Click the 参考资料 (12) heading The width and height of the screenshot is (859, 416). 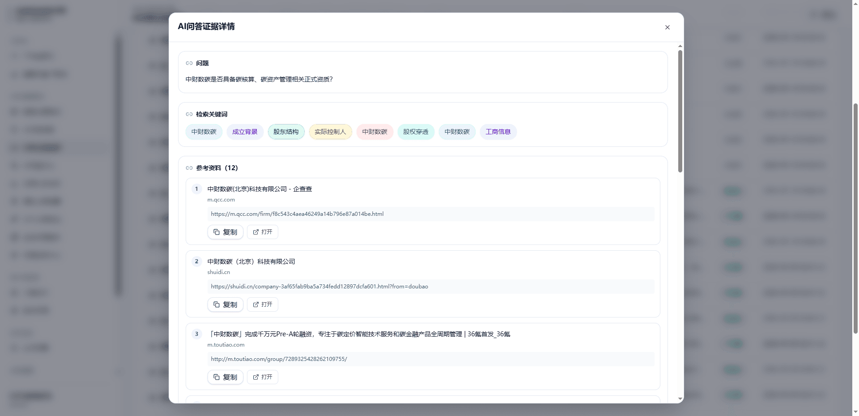[x=217, y=168]
